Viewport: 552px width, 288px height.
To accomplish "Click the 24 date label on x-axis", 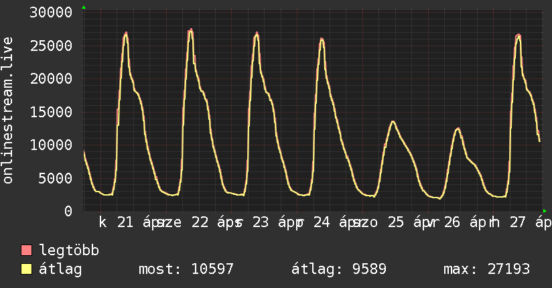I will point(322,222).
